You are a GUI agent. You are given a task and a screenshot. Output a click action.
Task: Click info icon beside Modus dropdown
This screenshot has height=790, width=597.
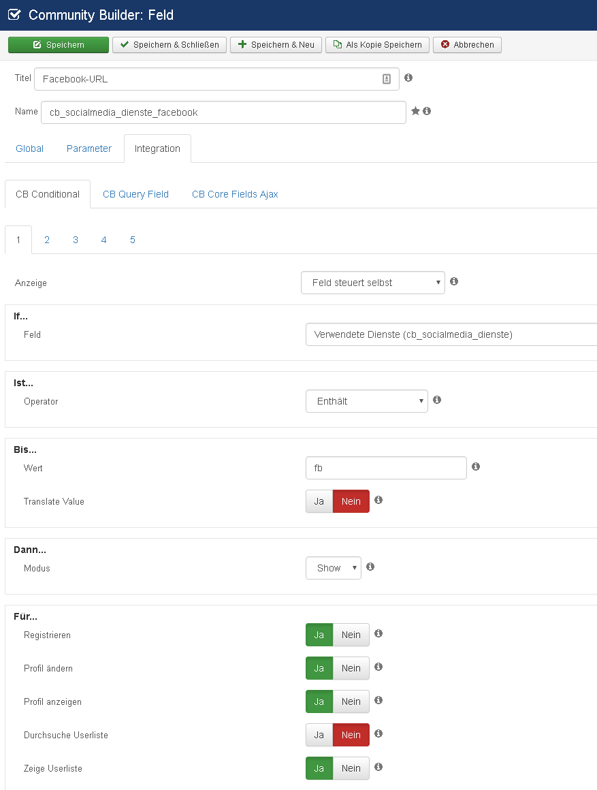[x=370, y=567]
